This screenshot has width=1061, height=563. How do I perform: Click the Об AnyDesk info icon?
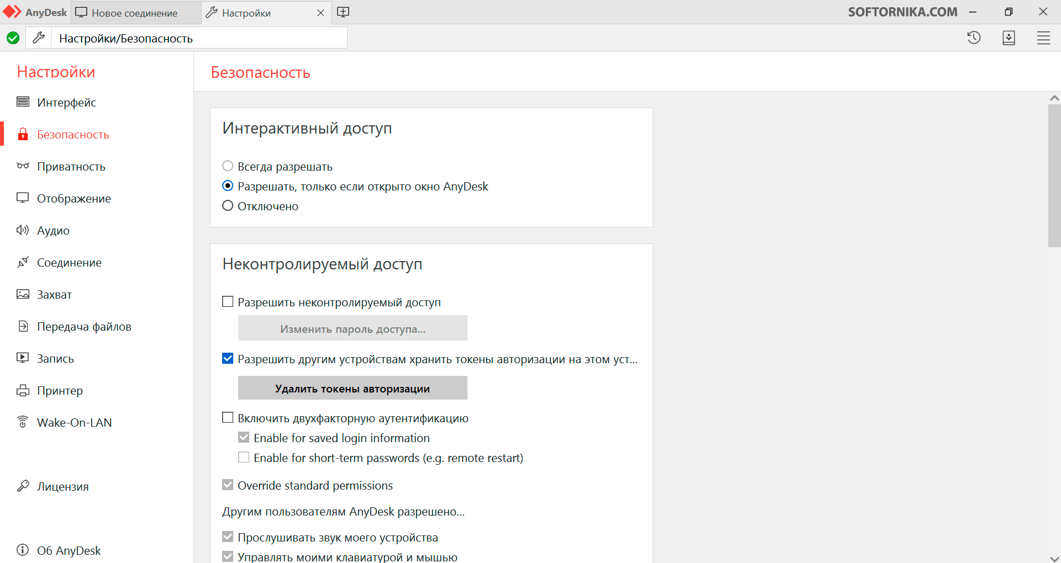point(23,550)
